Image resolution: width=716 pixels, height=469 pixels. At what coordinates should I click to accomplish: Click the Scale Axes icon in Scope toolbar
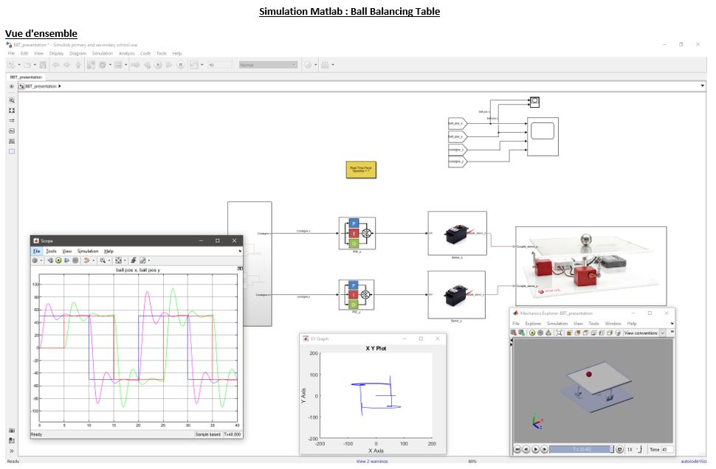click(118, 260)
